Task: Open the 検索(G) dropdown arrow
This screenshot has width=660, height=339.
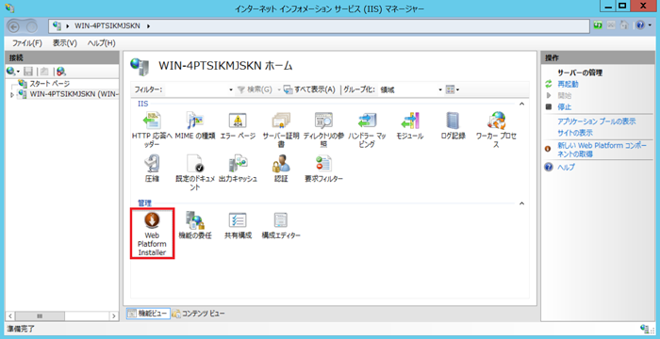Action: click(x=279, y=89)
